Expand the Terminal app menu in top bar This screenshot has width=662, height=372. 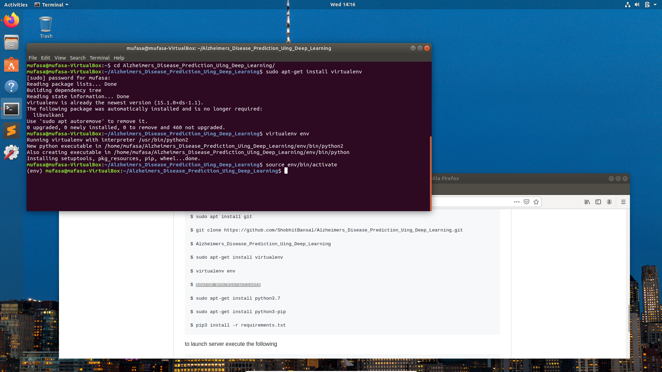pos(52,4)
